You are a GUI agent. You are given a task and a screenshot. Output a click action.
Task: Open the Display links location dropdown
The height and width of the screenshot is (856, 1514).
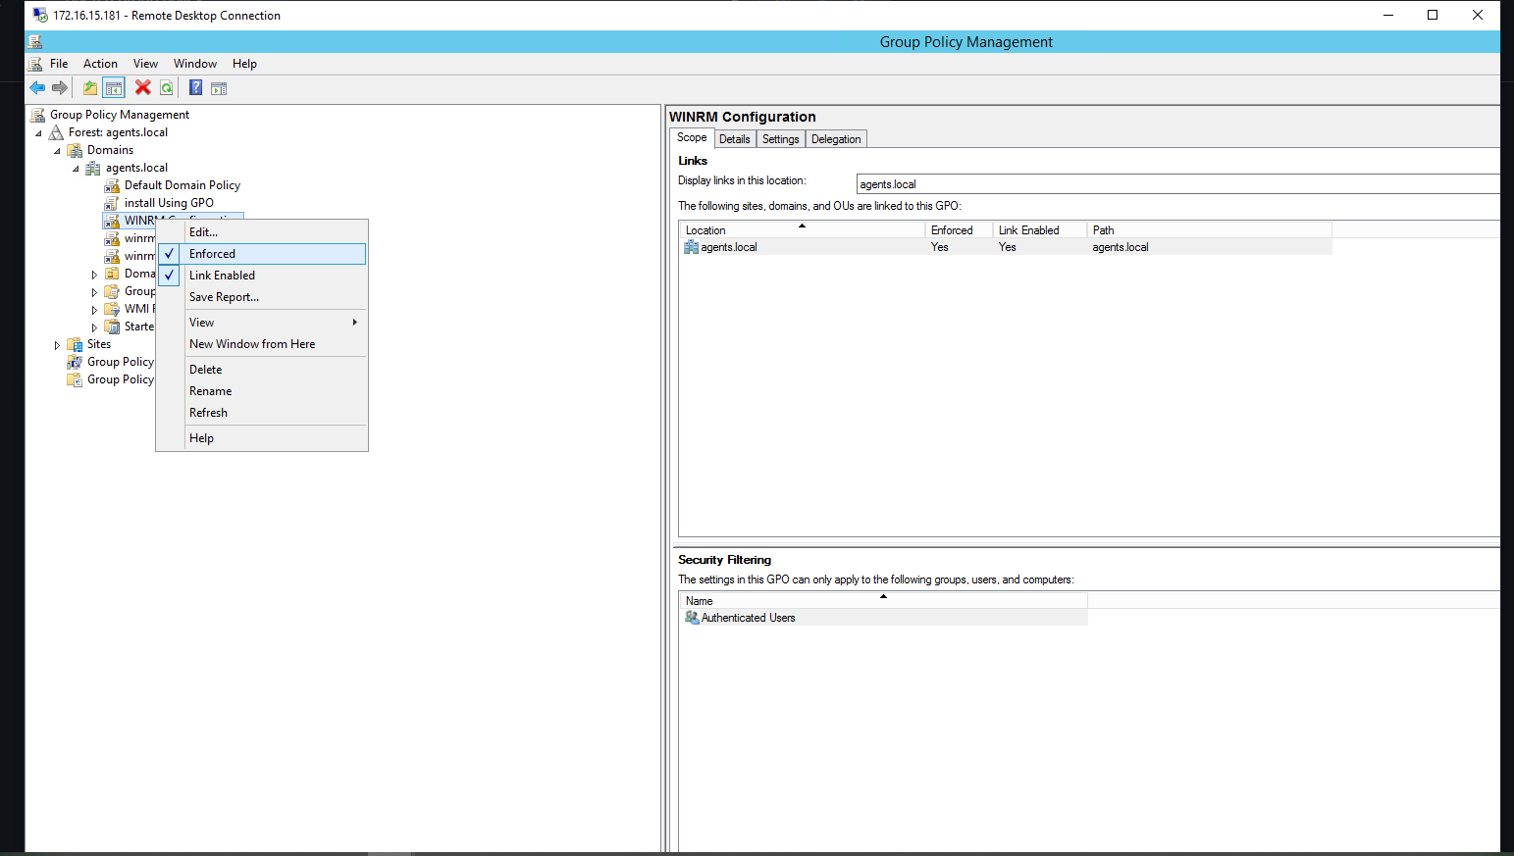[x=1177, y=184]
